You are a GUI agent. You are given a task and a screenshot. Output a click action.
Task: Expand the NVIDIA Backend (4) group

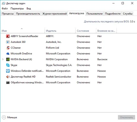(3, 59)
